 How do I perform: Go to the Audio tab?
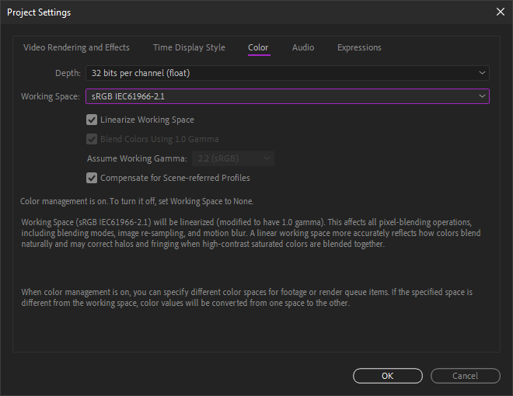[303, 47]
